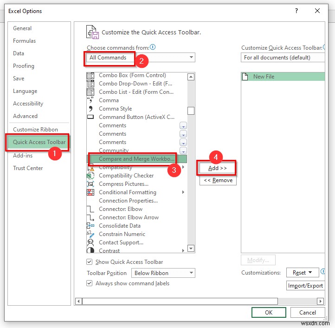Click the disabled Modify... button

[x=258, y=260]
